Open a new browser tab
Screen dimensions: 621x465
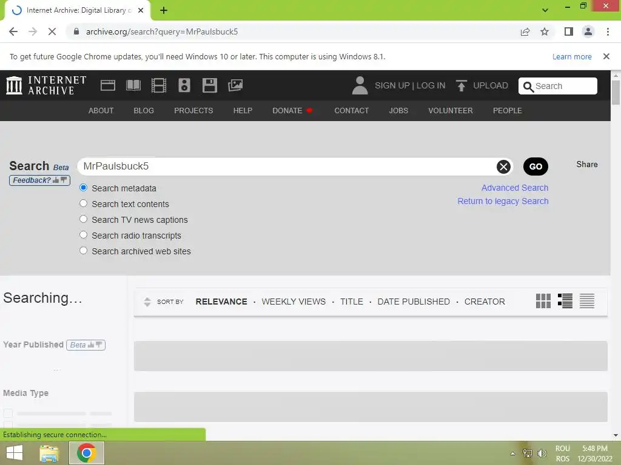coord(164,10)
